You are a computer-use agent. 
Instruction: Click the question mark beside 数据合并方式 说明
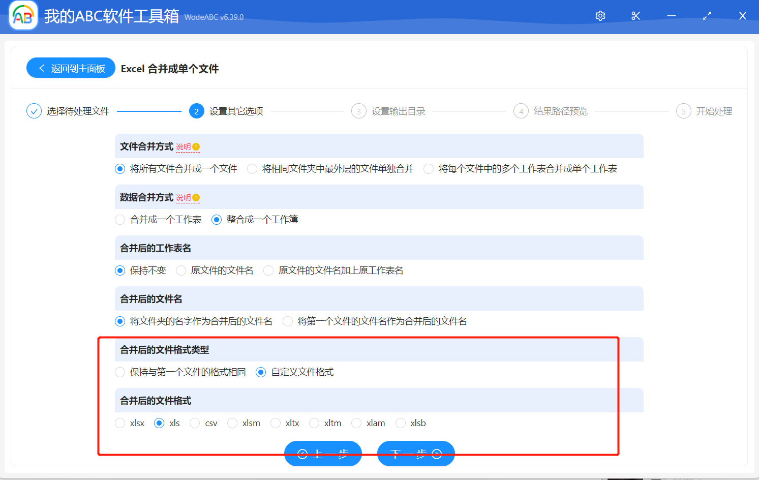[x=195, y=197]
